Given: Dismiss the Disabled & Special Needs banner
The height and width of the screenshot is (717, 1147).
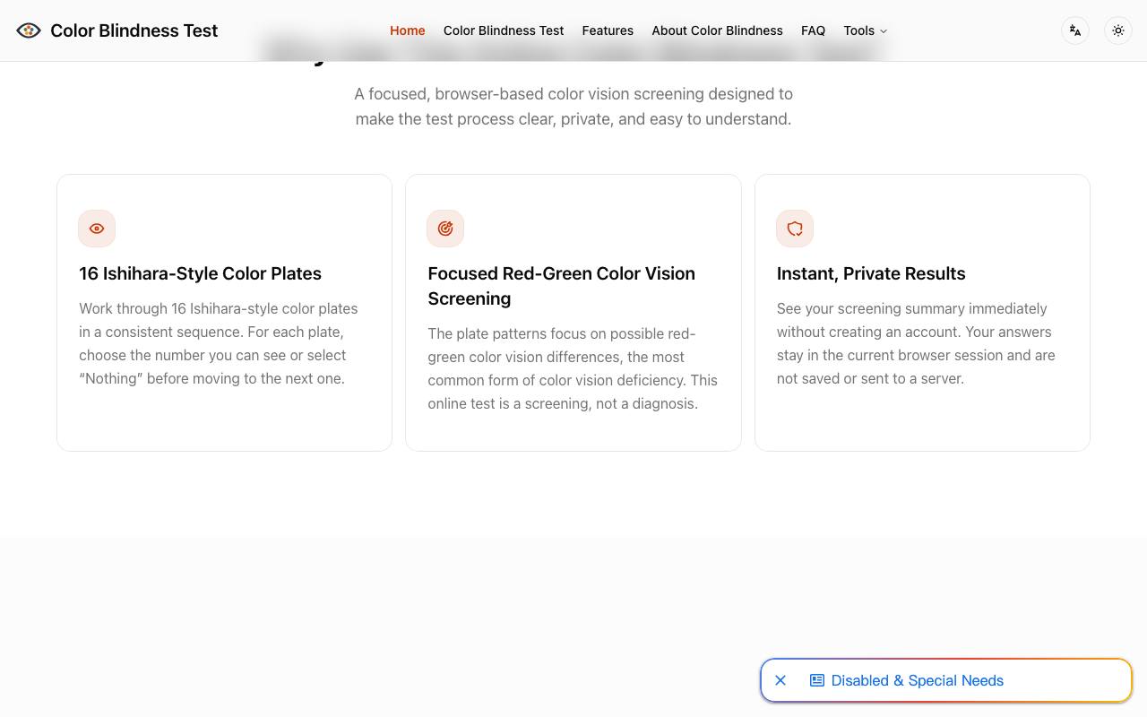Looking at the screenshot, I should click(x=780, y=680).
